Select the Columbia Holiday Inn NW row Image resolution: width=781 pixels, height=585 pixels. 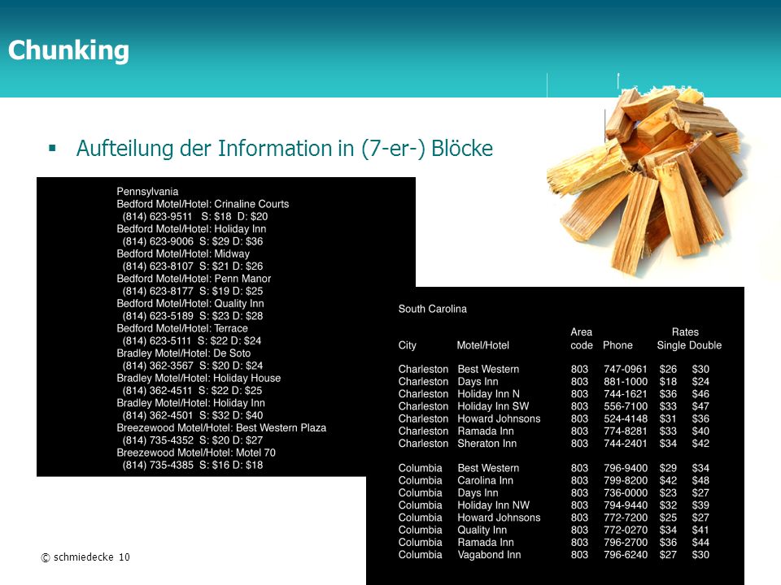click(554, 505)
